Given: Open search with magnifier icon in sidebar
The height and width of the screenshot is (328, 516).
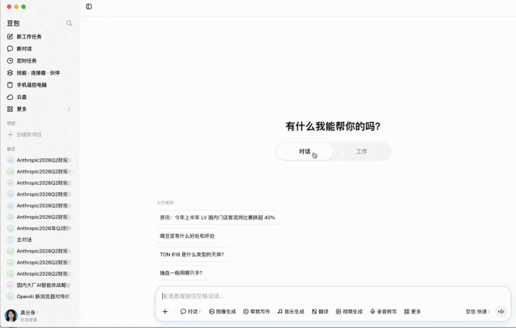Looking at the screenshot, I should point(69,23).
